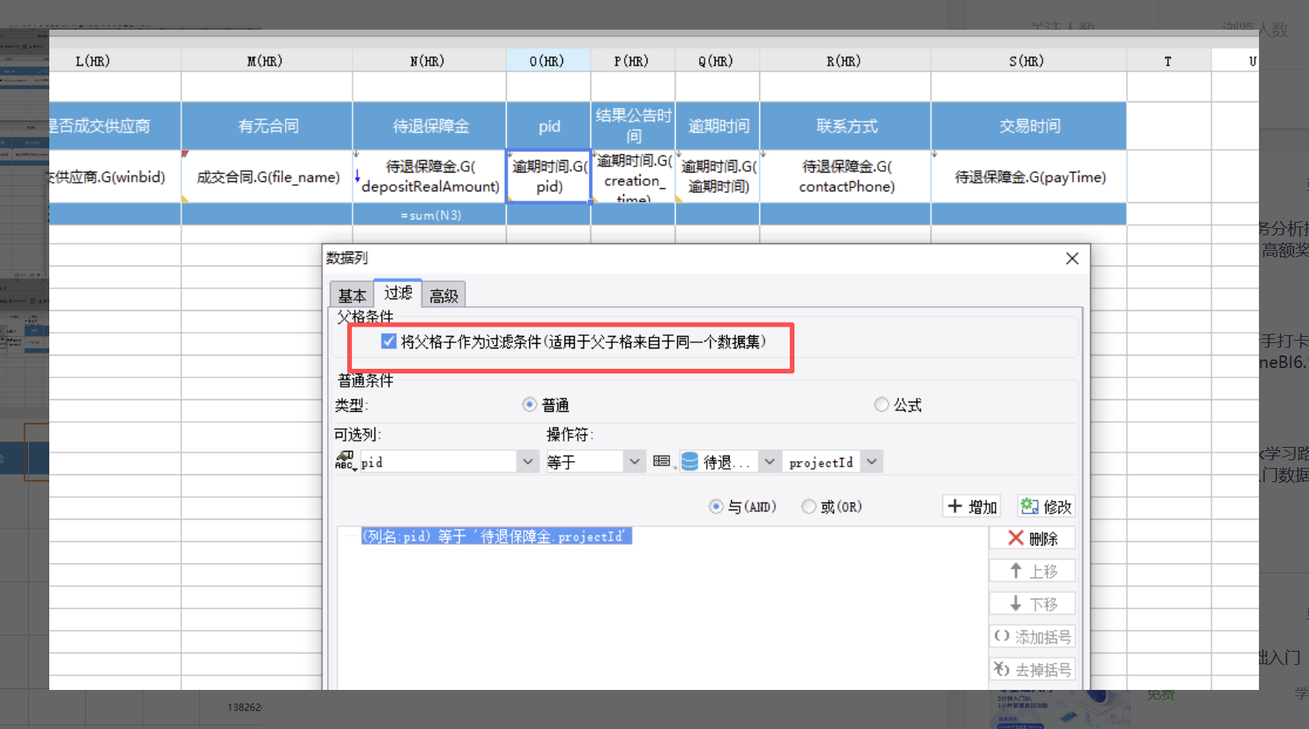This screenshot has width=1309, height=729.
Task: Click the 增加 button to add condition
Action: pos(972,507)
